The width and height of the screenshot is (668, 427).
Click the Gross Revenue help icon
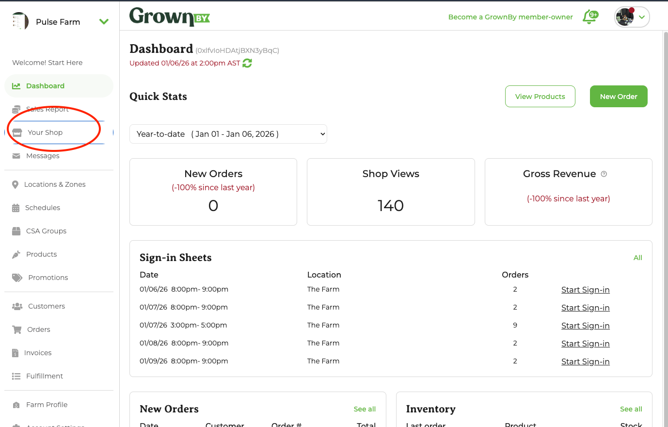coord(604,174)
